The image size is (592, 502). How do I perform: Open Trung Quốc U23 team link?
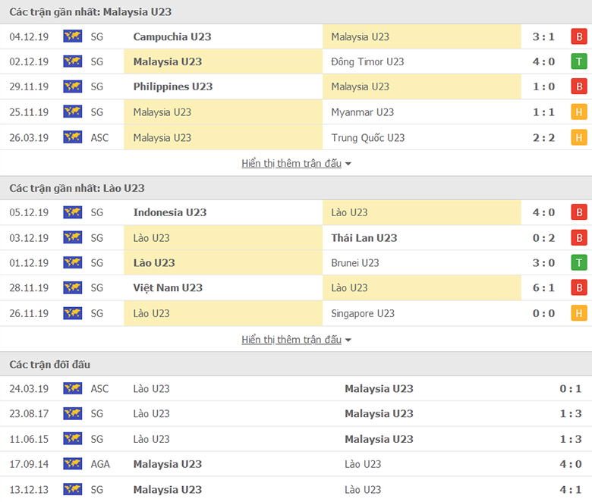[x=368, y=138]
